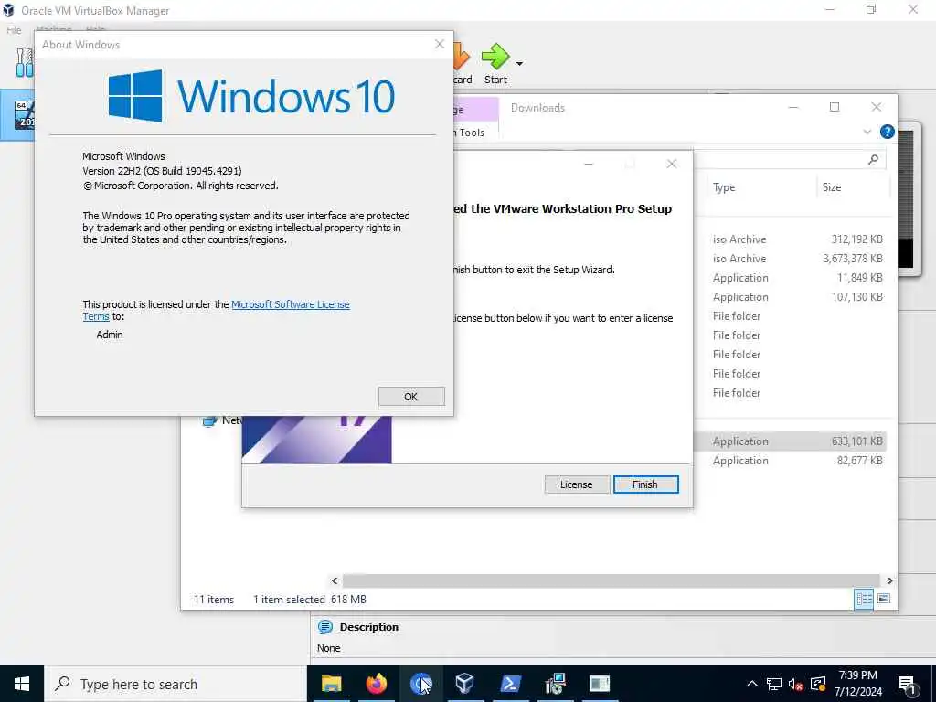Close the About Windows dialog
936x702 pixels.
pyautogui.click(x=440, y=44)
